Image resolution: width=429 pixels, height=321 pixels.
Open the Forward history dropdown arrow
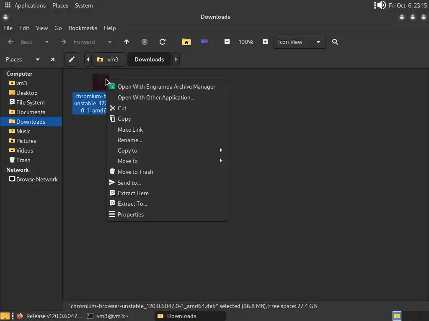click(110, 42)
